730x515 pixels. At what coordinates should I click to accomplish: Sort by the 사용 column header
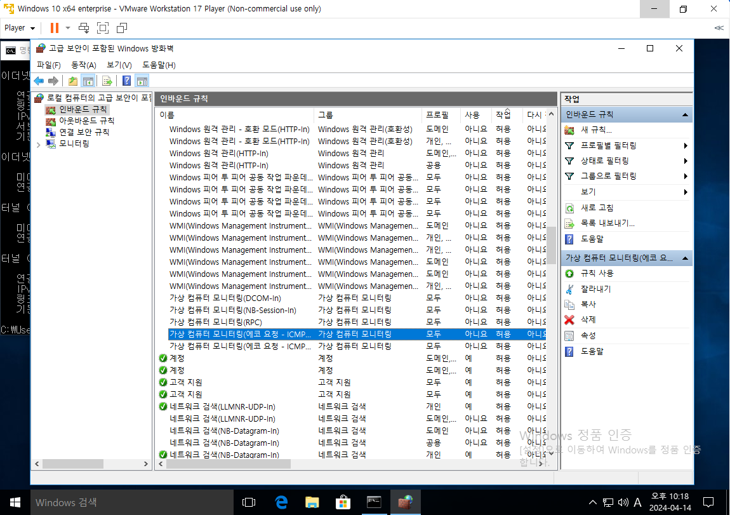[476, 114]
